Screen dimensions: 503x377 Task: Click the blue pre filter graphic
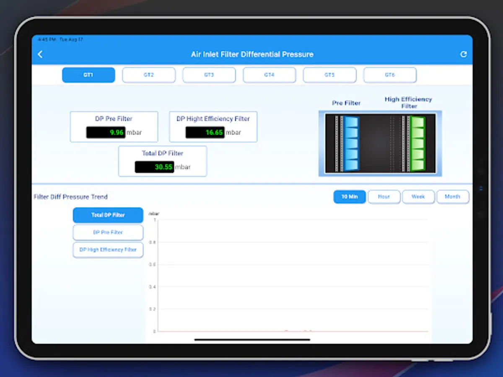point(352,143)
